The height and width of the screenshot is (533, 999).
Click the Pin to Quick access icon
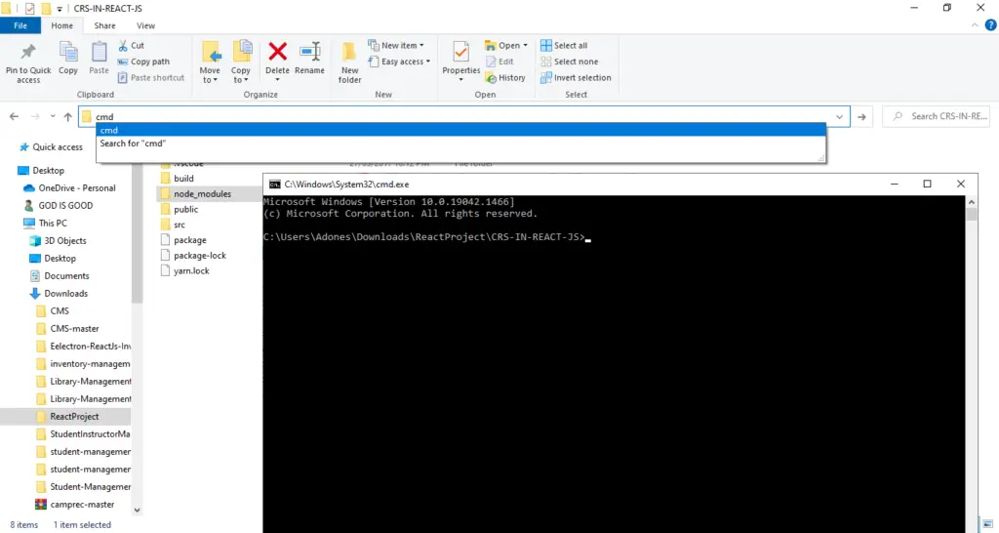[x=28, y=53]
